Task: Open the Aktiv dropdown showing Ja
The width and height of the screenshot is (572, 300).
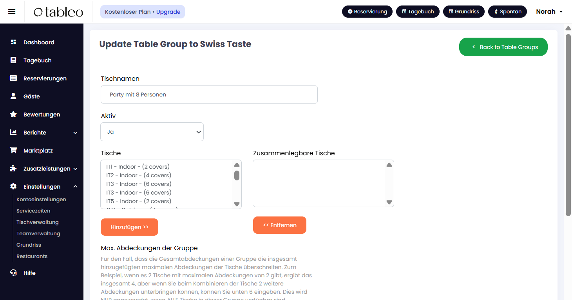Action: (152, 132)
